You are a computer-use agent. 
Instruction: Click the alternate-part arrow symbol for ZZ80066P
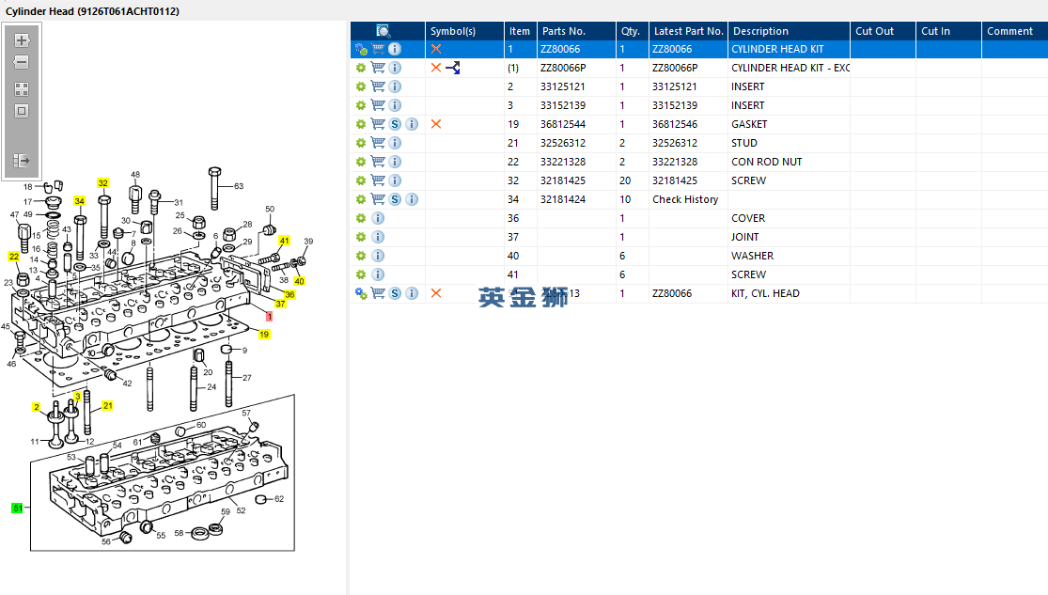click(453, 68)
